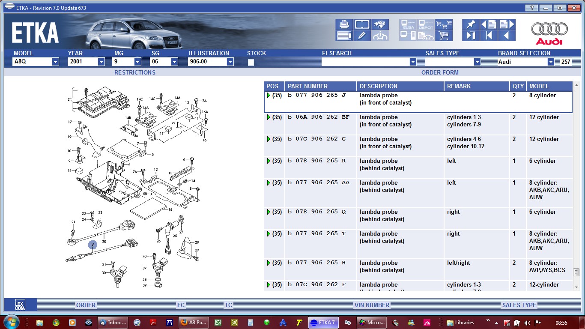The image size is (585, 329).
Task: Toggle the STOCK checkbox
Action: [x=251, y=62]
